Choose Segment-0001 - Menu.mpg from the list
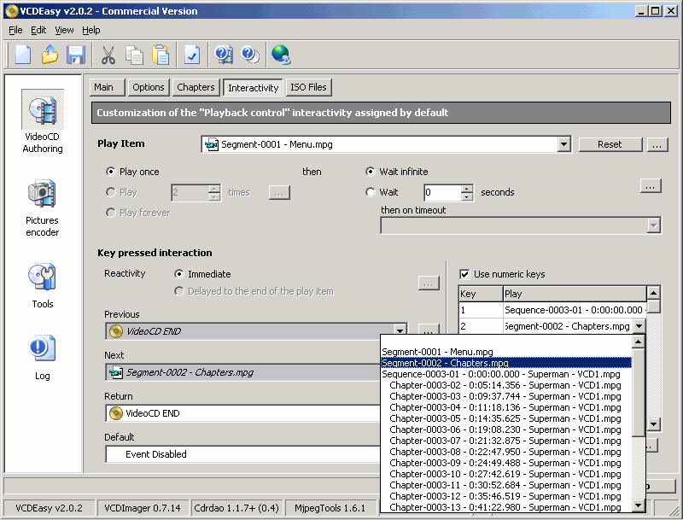This screenshot has height=520, width=683. [437, 352]
